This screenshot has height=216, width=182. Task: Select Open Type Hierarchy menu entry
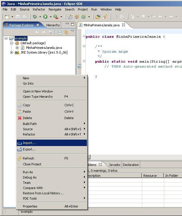(x=52, y=97)
